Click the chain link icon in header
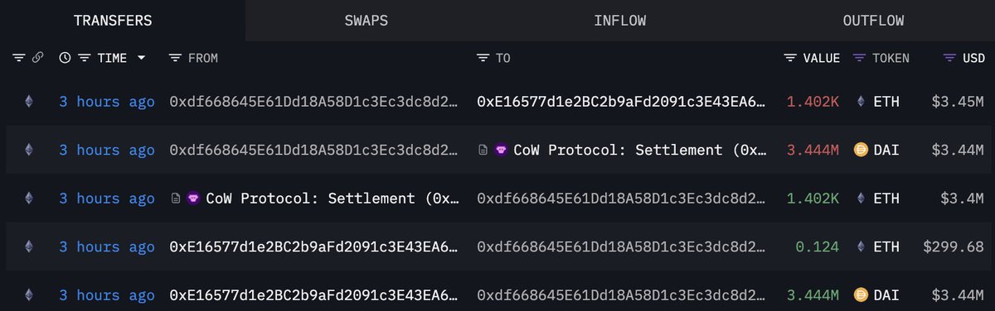The image size is (995, 311). (x=36, y=59)
